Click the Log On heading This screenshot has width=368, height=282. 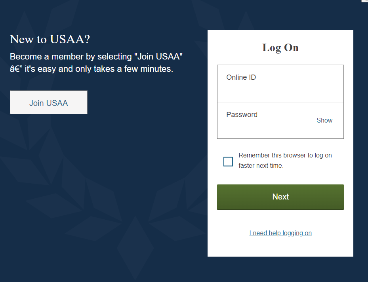pos(280,48)
